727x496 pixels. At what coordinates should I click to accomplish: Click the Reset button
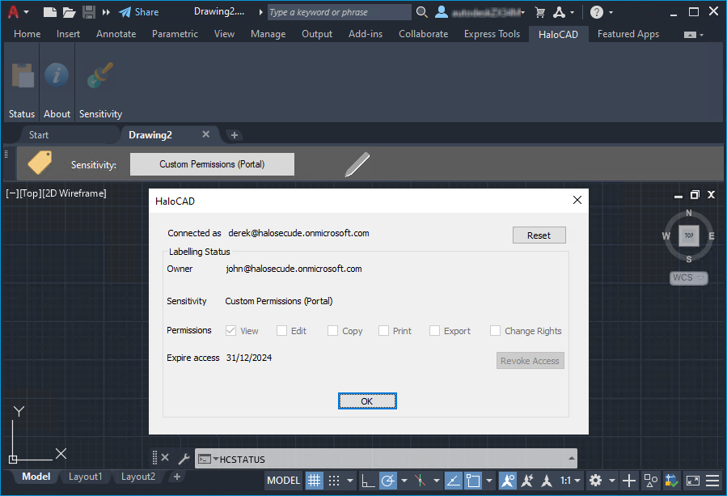click(539, 235)
